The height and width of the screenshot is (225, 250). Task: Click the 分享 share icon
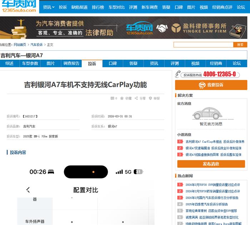point(136,98)
